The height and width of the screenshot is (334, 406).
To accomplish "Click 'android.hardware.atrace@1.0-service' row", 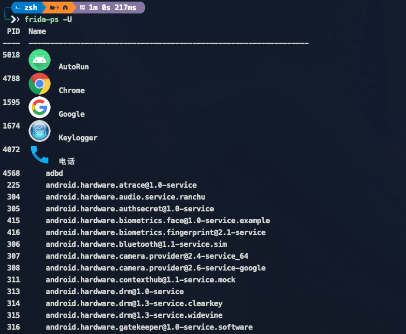I will tap(121, 185).
